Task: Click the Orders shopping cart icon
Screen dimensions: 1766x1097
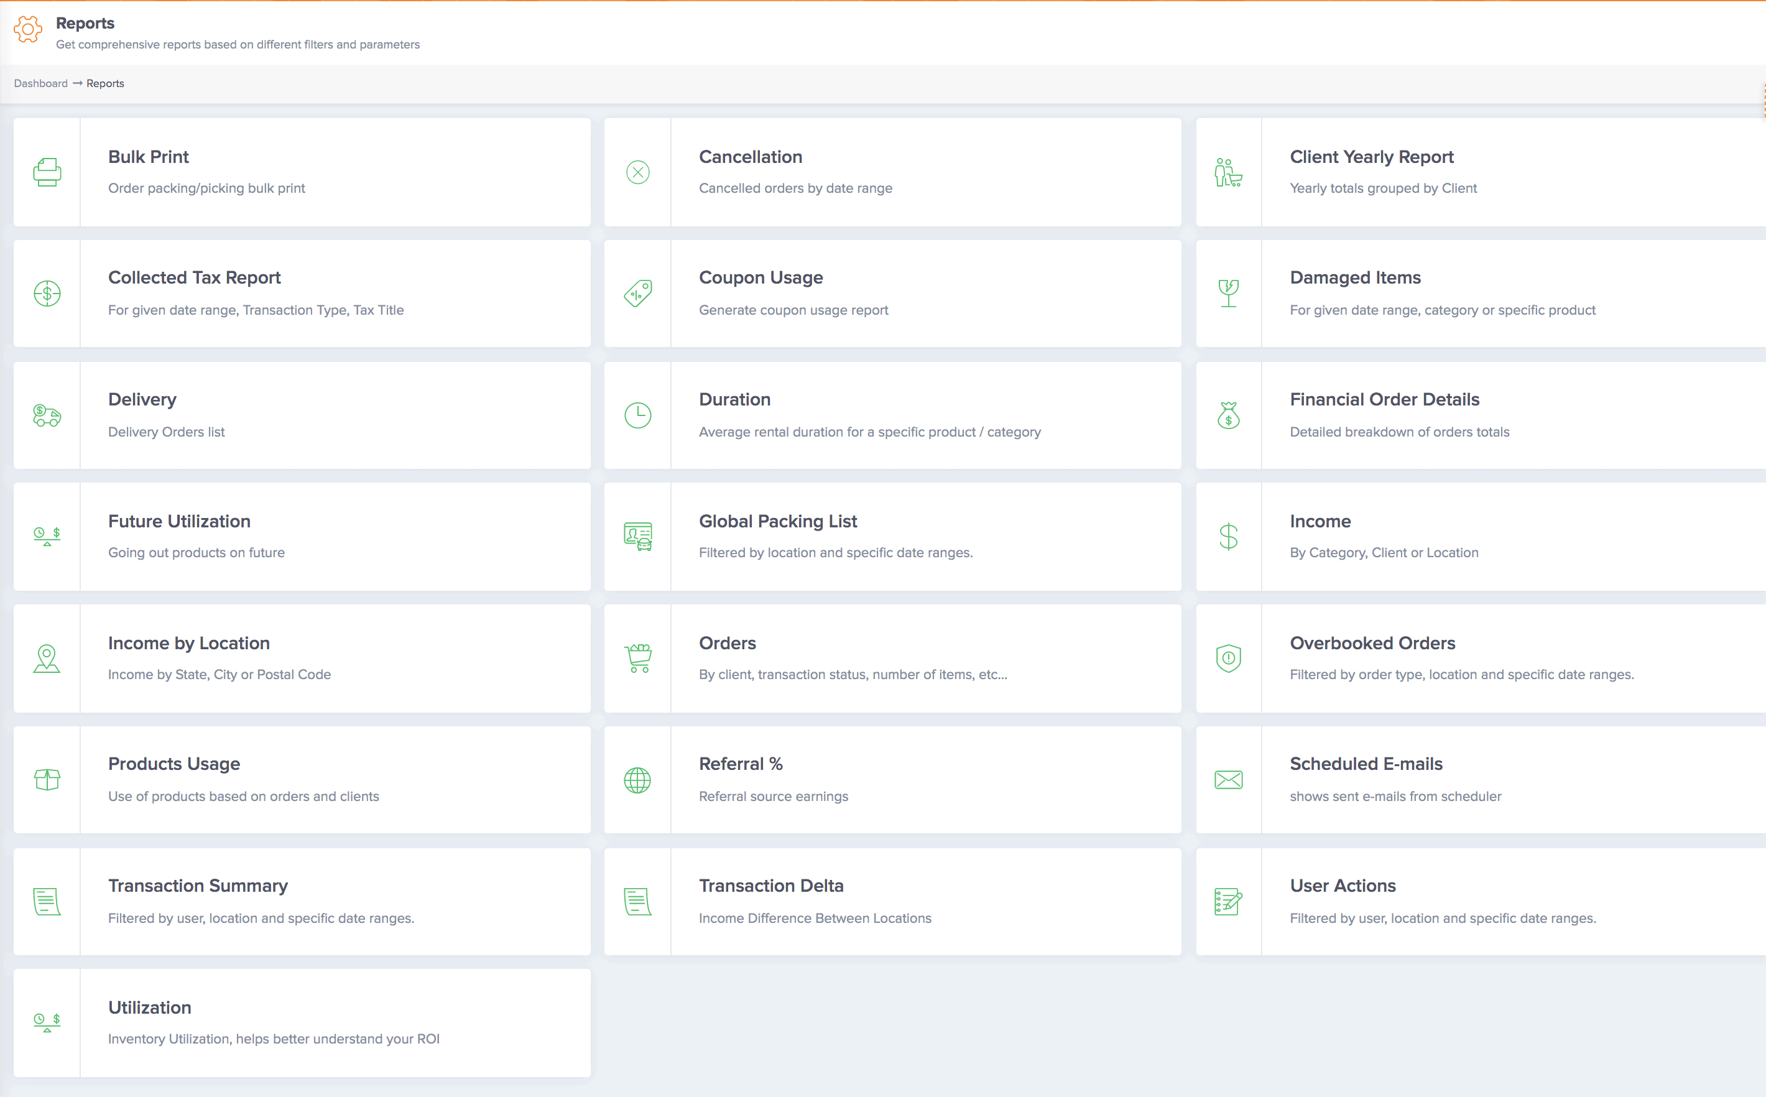Action: pyautogui.click(x=637, y=659)
